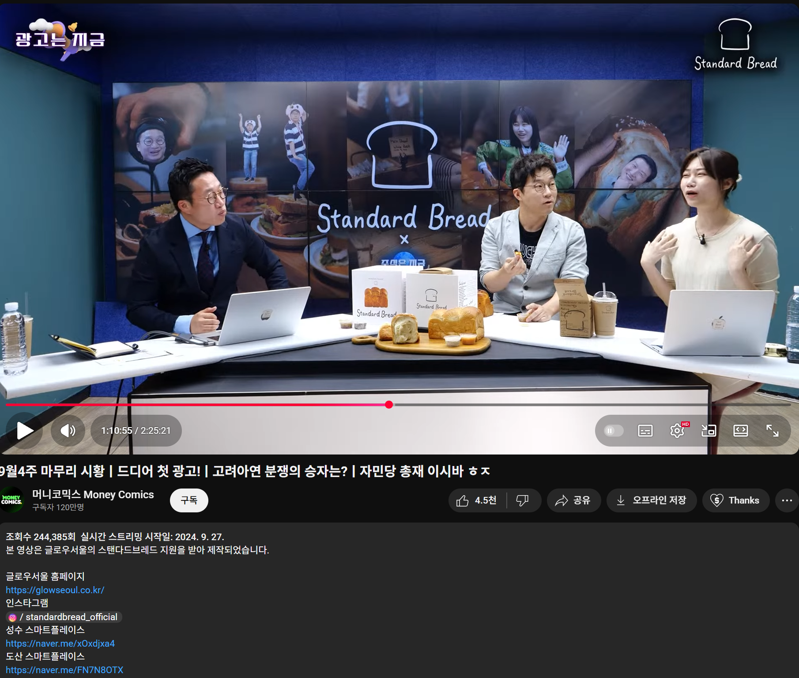This screenshot has width=799, height=678.
Task: Like the video with thumbs up
Action: tap(477, 500)
